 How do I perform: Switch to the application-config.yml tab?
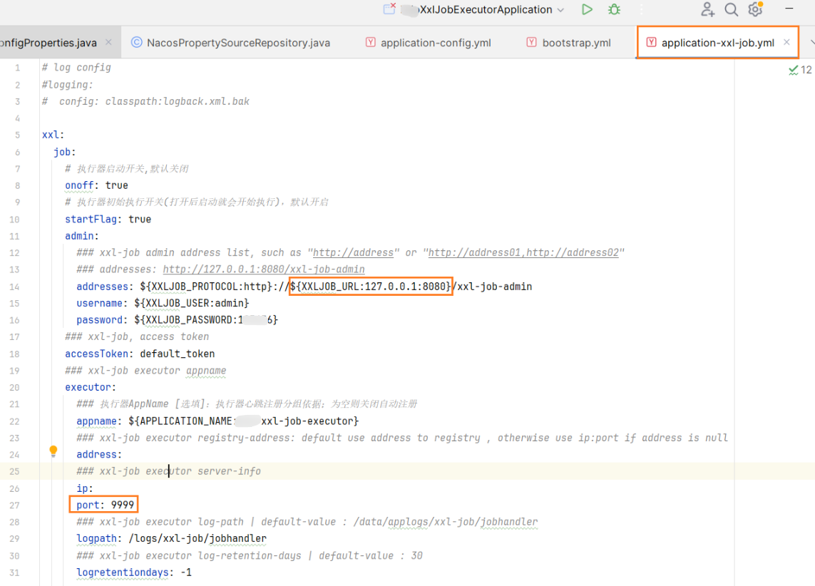click(x=429, y=43)
